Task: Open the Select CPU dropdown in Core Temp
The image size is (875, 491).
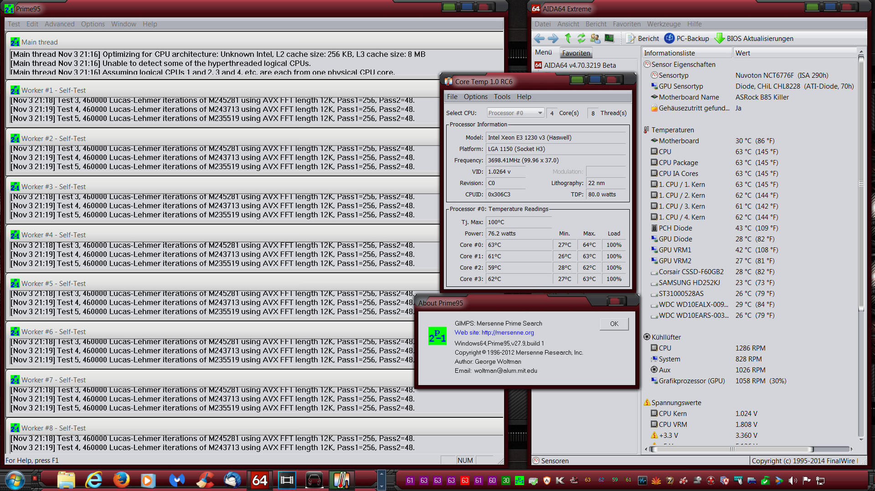Action: click(x=515, y=113)
